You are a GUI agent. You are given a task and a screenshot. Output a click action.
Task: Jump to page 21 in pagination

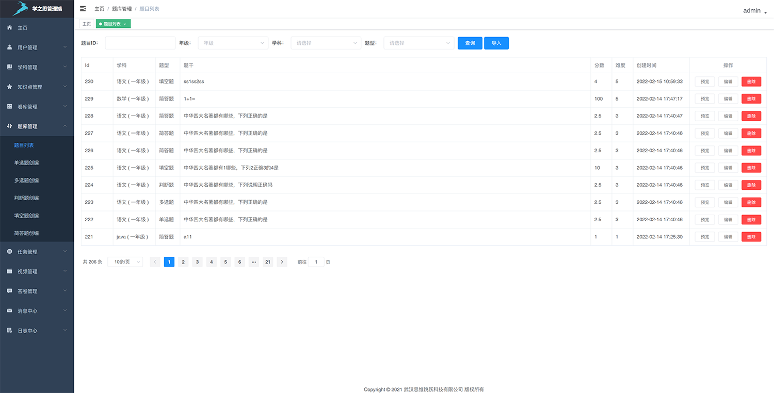tap(268, 261)
